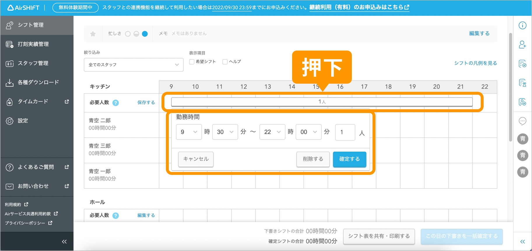Click the AirSHIFT logo
The width and height of the screenshot is (532, 251).
pyautogui.click(x=23, y=8)
